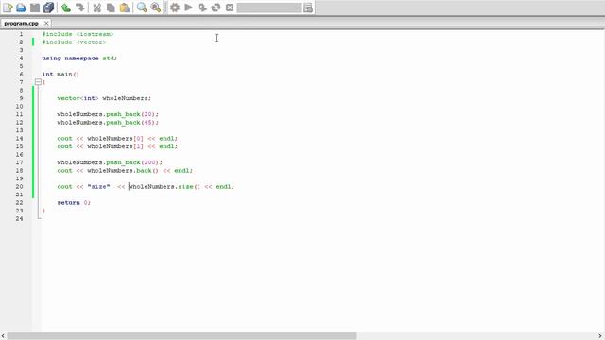Build and run with the gear-play icon
605x340 pixels.
(x=202, y=8)
